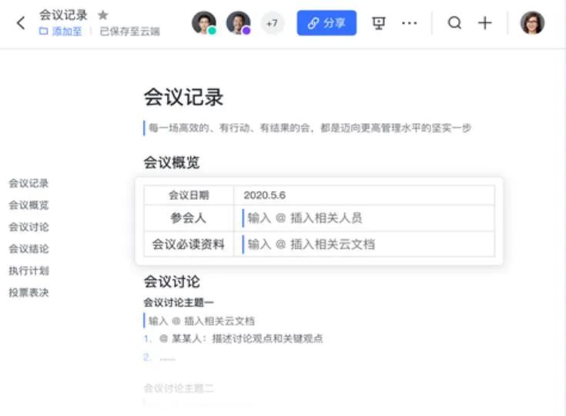Image resolution: width=566 pixels, height=416 pixels.
Task: Click the plus icon to create new
Action: point(484,23)
